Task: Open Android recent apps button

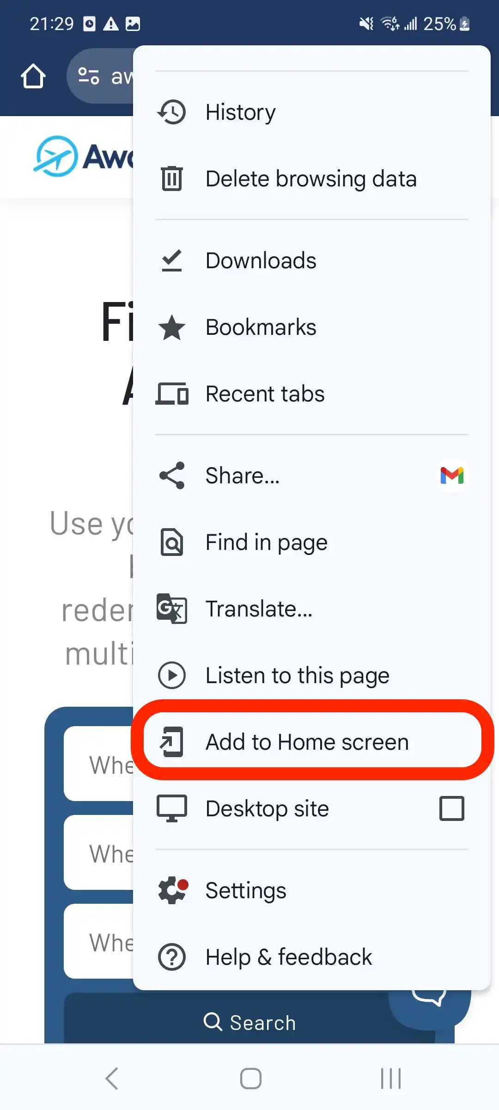Action: 390,1079
